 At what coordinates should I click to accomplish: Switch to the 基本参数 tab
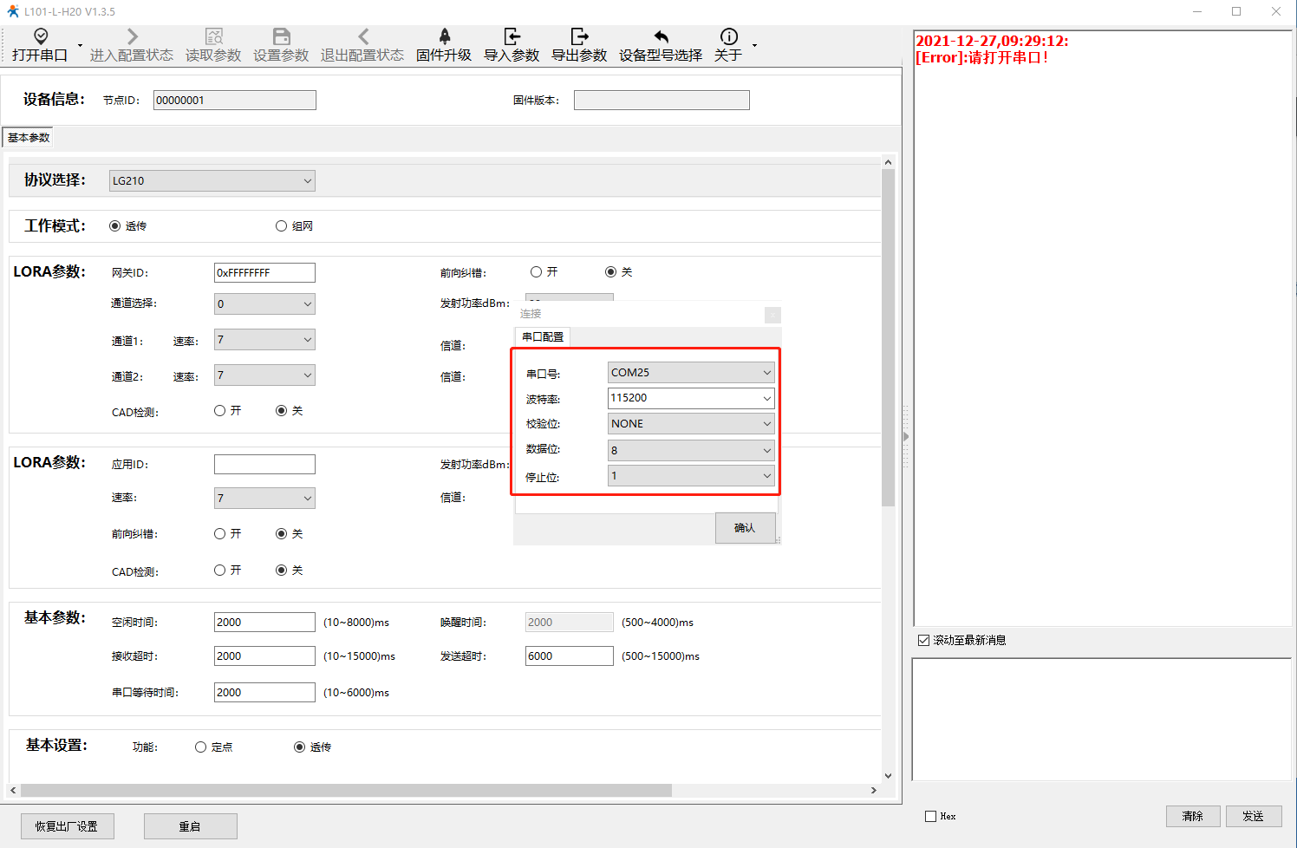pos(29,138)
